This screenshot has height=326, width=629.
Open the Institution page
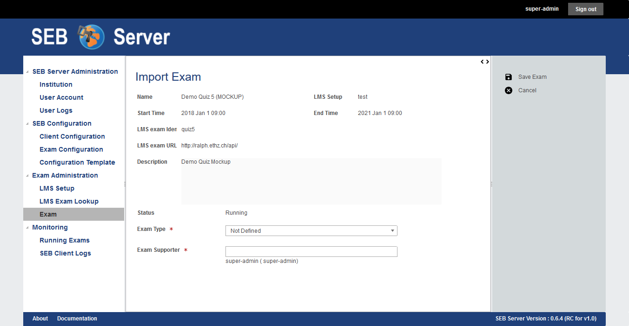click(56, 84)
